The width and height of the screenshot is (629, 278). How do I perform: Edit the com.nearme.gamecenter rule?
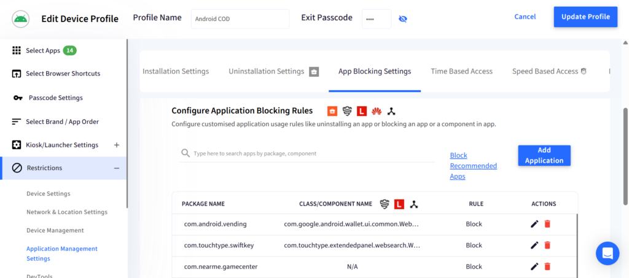pyautogui.click(x=534, y=266)
